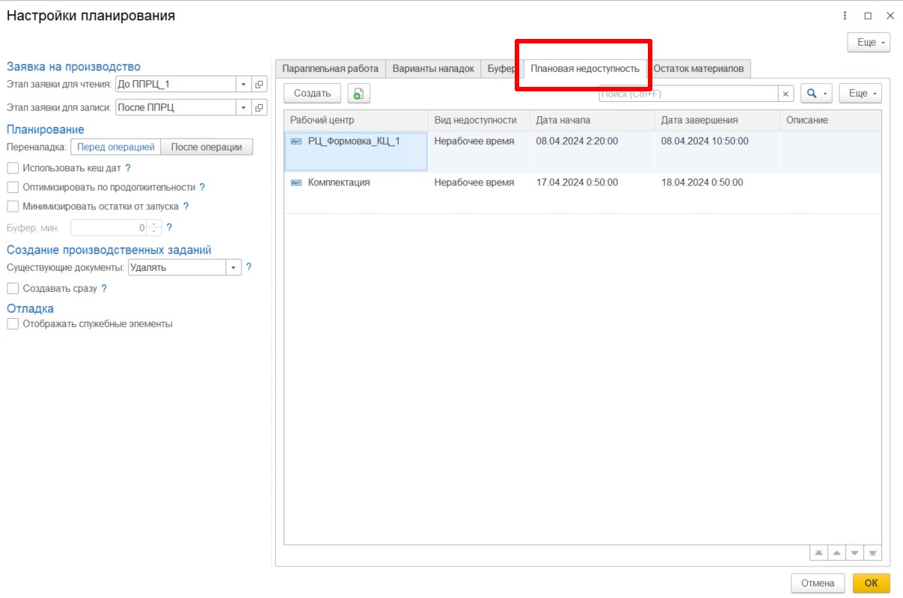Screen dimensions: 903x598
Task: Toggle Оптимизировать по продолжительности checkbox
Action: pos(13,187)
